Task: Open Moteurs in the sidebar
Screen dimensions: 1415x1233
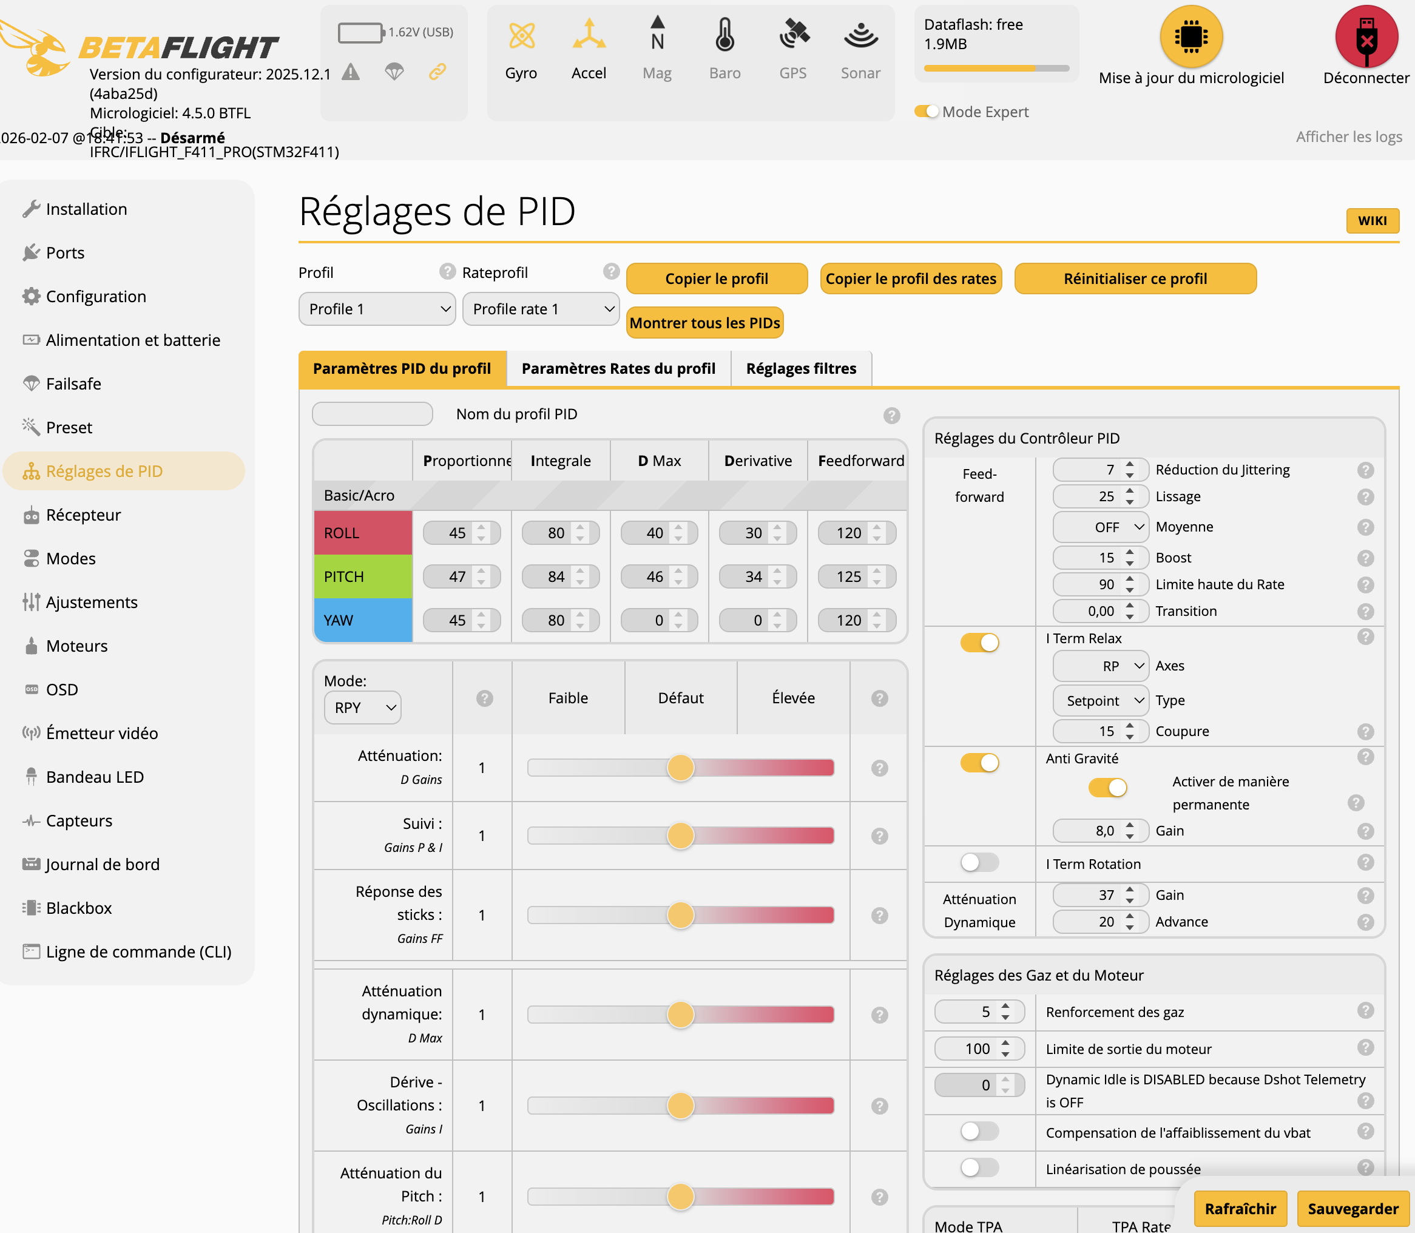Action: [x=76, y=646]
